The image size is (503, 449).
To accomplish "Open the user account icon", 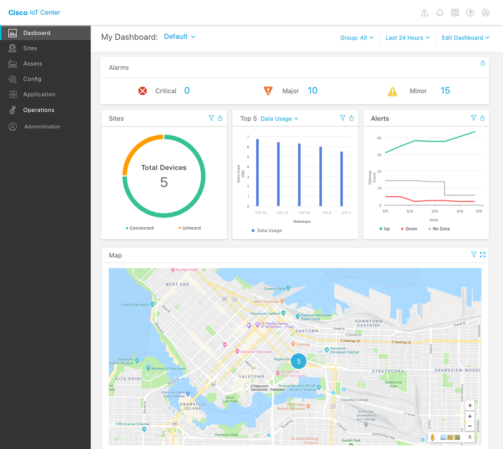I will pos(485,12).
